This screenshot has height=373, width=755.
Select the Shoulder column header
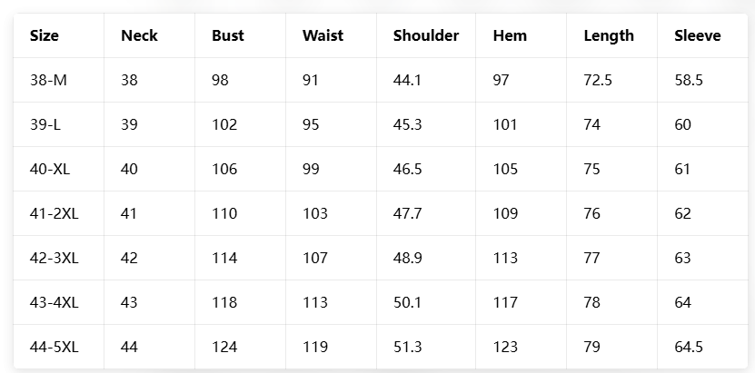426,36
